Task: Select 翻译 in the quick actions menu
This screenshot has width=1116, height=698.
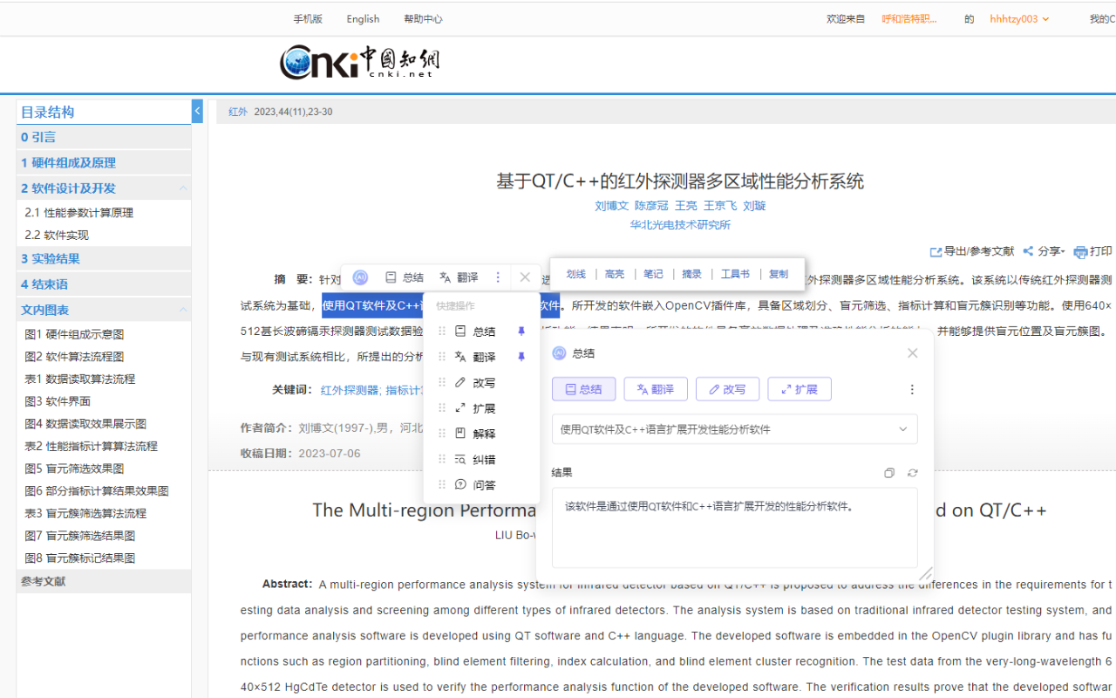Action: [x=475, y=357]
